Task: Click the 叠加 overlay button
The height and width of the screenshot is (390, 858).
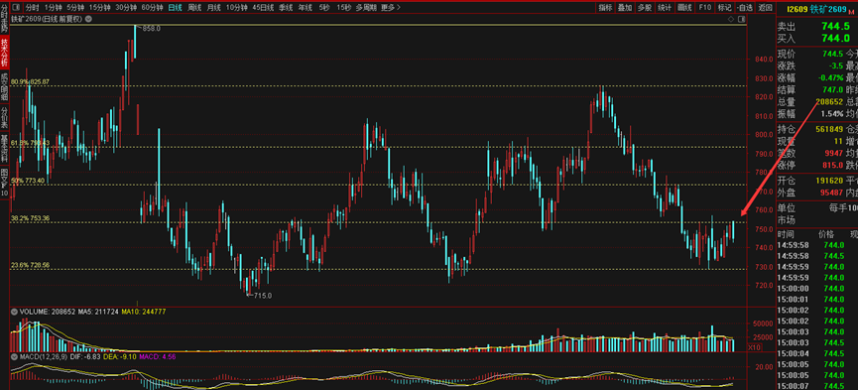Action: pos(624,8)
